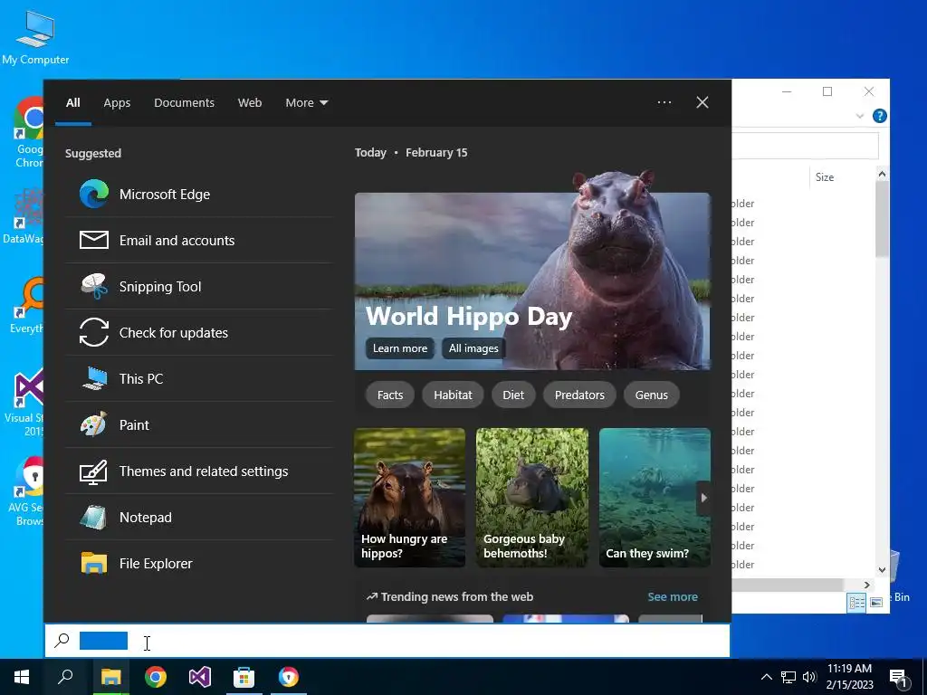
Task: Select the Facts chip
Action: pyautogui.click(x=390, y=395)
